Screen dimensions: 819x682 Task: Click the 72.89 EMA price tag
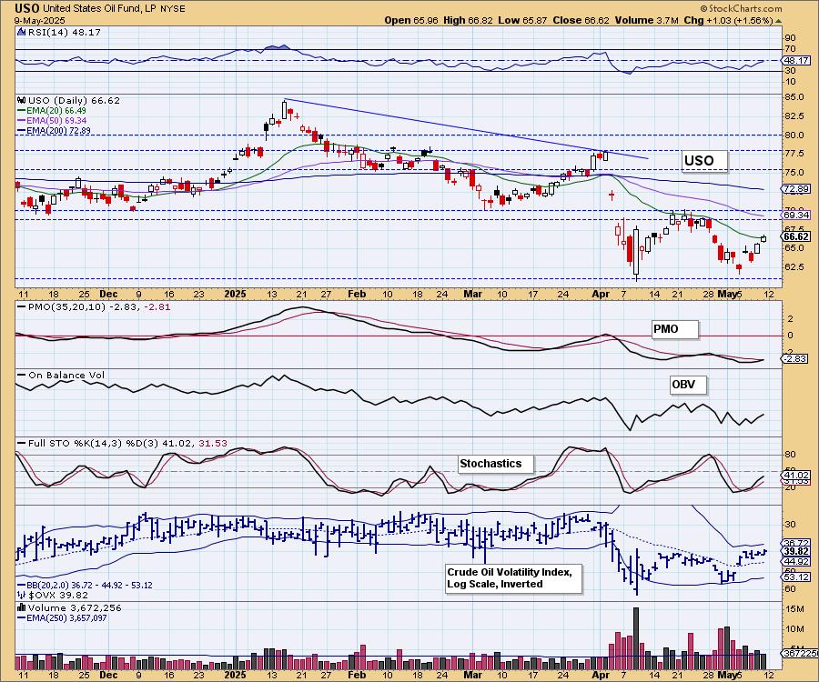click(x=796, y=189)
